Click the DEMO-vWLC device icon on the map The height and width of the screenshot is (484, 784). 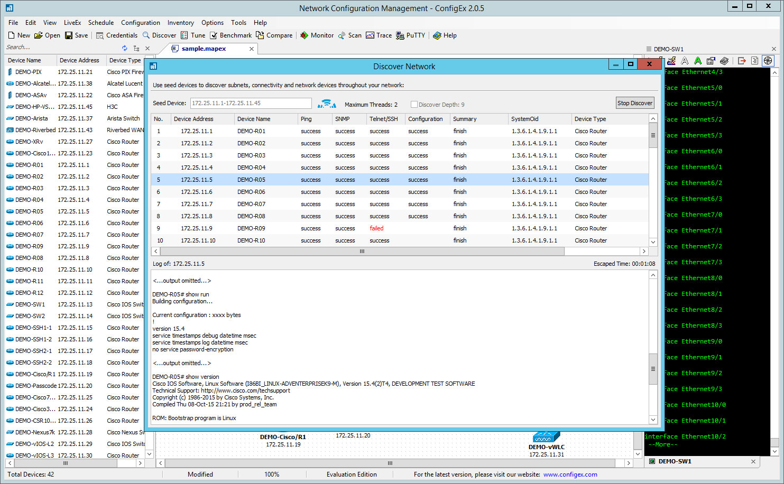pyautogui.click(x=546, y=437)
